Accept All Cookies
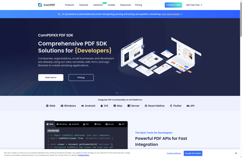The height and width of the screenshot is (158, 242). tap(193, 154)
